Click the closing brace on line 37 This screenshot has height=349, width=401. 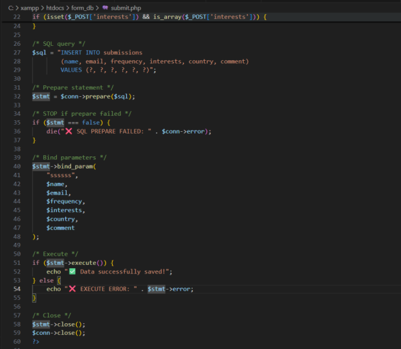pos(34,140)
